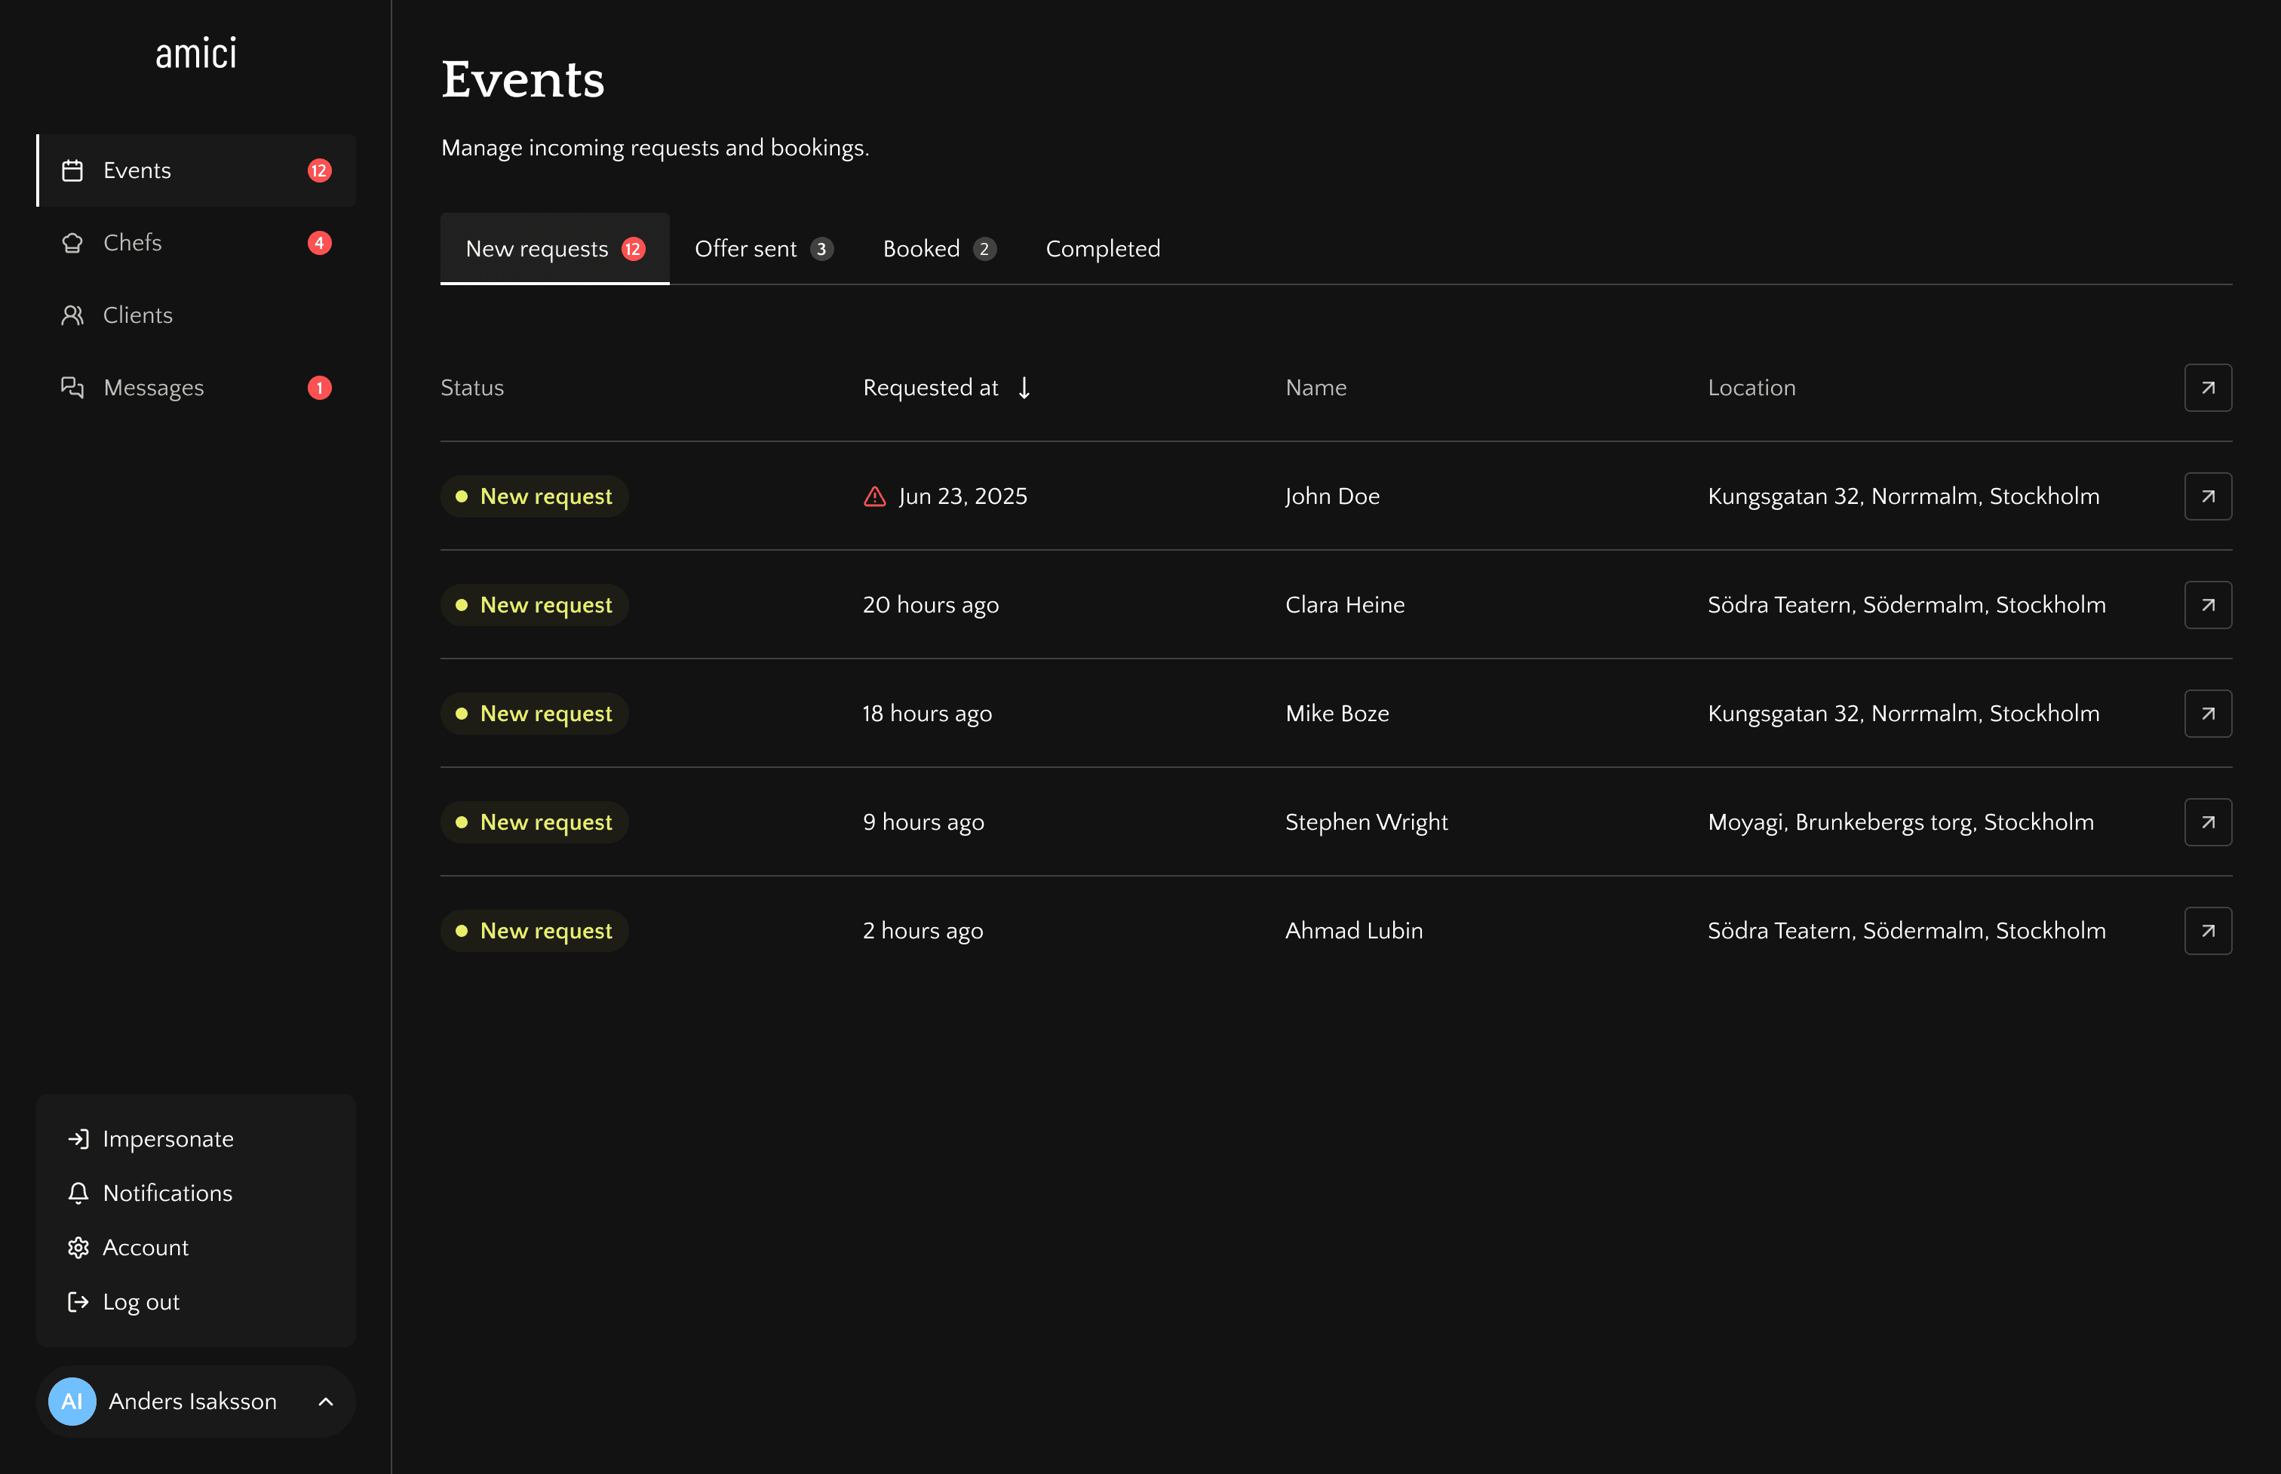Image resolution: width=2281 pixels, height=1474 pixels.
Task: Click the name Clara Heine
Action: point(1344,605)
